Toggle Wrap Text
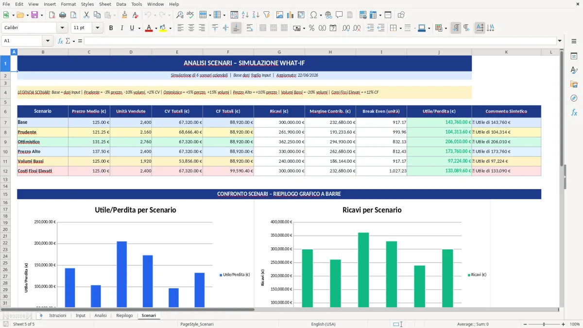This screenshot has height=328, width=583. [250, 28]
